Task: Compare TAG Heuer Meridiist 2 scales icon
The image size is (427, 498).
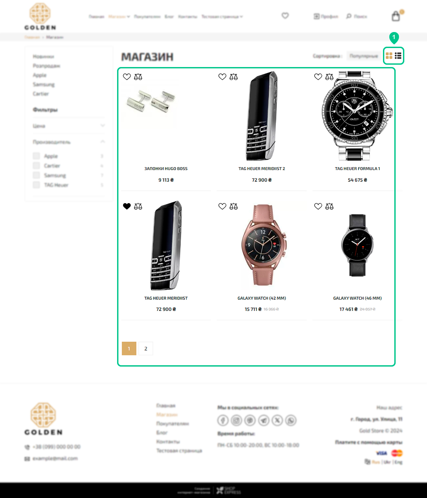Action: pyautogui.click(x=234, y=77)
